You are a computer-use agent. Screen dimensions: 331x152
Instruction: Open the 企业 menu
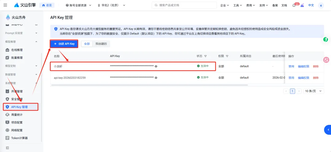[225, 5]
